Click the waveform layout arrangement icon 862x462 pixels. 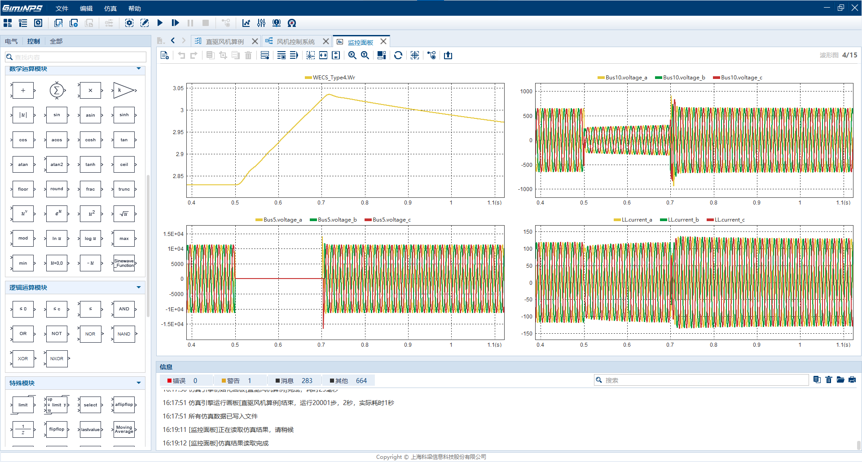coord(382,55)
